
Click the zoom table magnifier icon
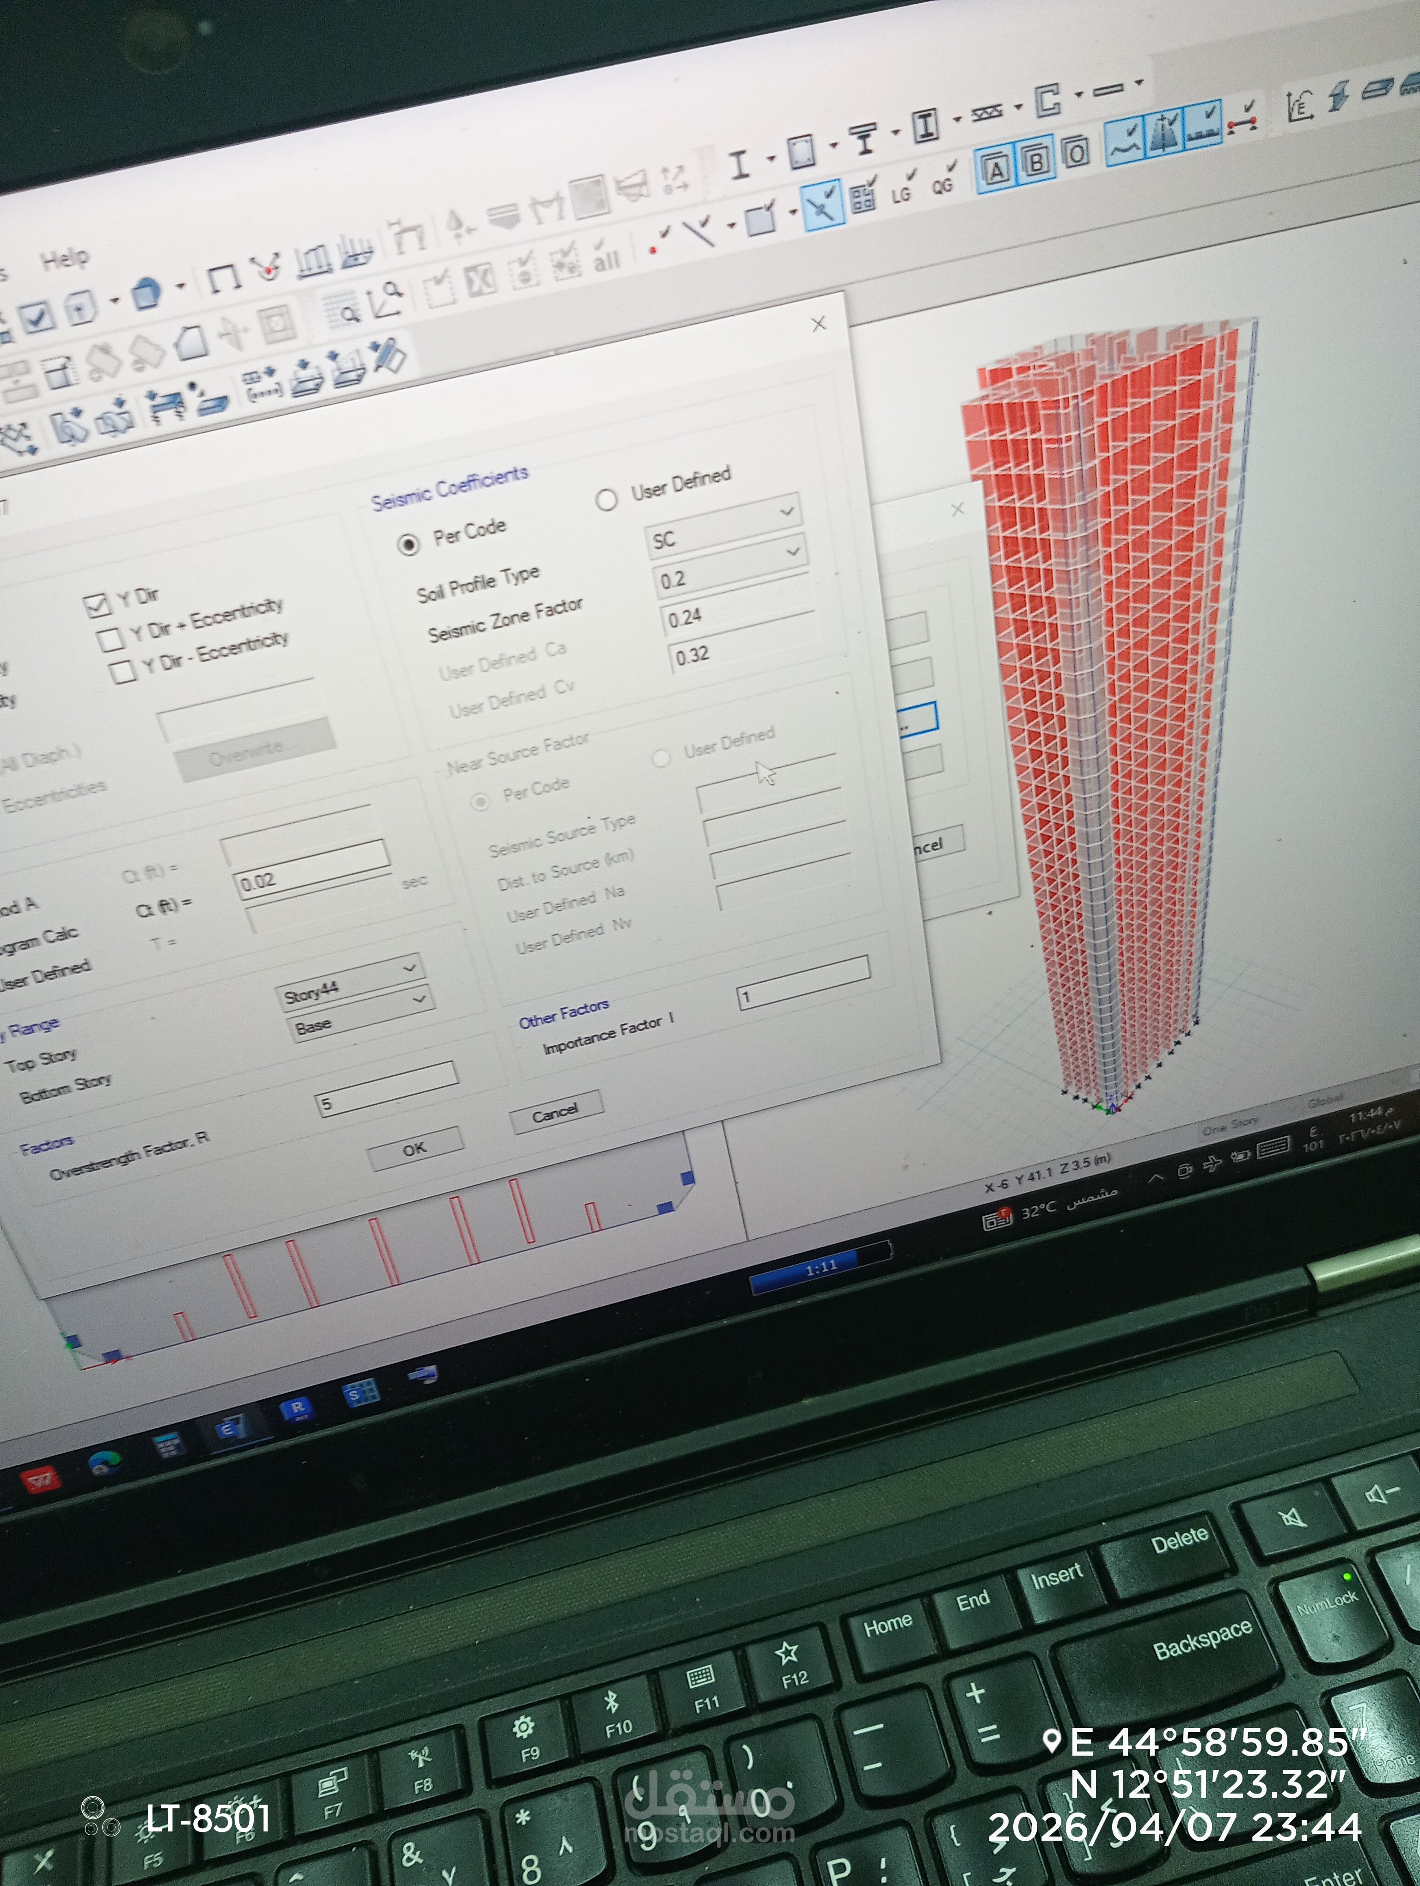[341, 308]
